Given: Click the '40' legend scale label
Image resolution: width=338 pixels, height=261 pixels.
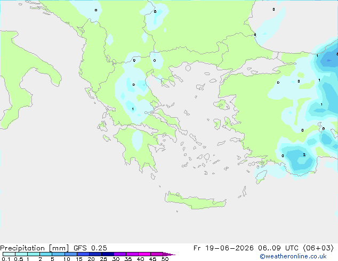Looking at the screenshot, I should 140,259.
